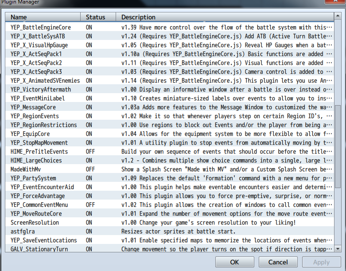
Task: Click OFF status of HIME_PreTitleEvents
Action: (90, 152)
